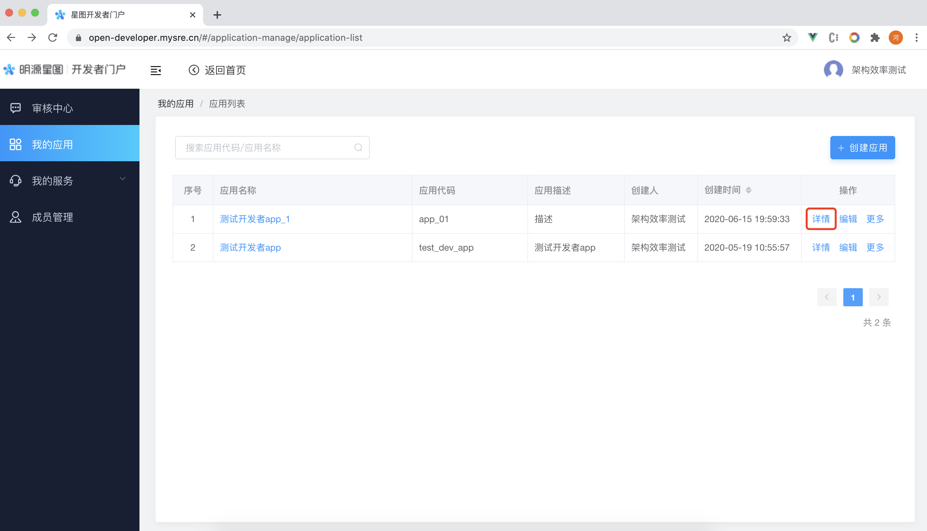Expand the 我的服务 sidebar menu
Image resolution: width=927 pixels, height=531 pixels.
coord(69,180)
